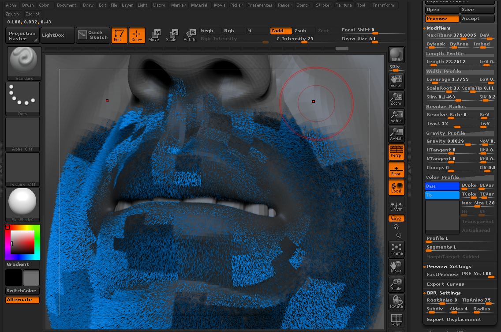Open the Zplugin menu
This screenshot has width=501, height=332.
tap(12, 14)
